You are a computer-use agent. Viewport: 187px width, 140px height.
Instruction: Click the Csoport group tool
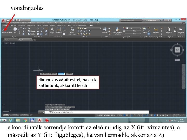(144, 30)
